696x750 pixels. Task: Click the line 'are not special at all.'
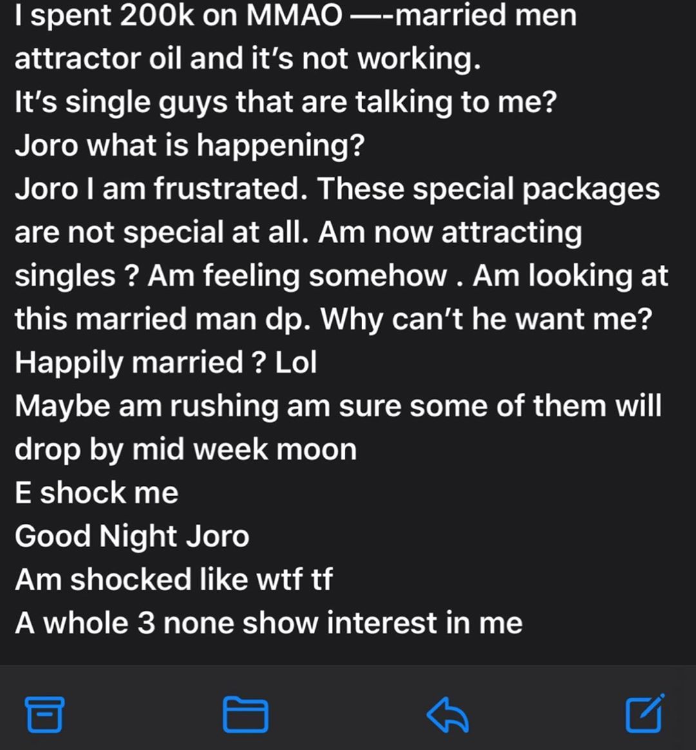pos(162,233)
